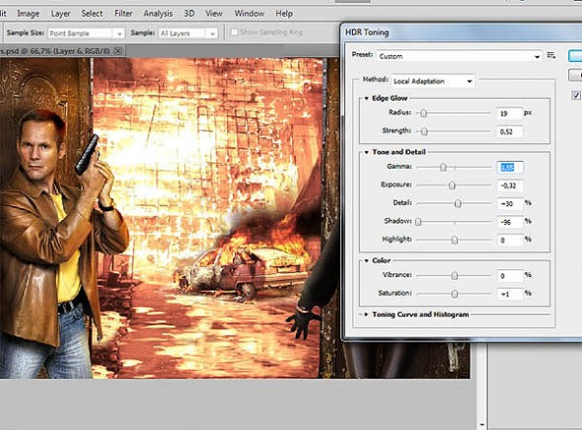
Task: Open the Layer menu
Action: pos(60,14)
